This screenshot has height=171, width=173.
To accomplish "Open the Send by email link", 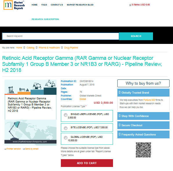I will (32, 149).
